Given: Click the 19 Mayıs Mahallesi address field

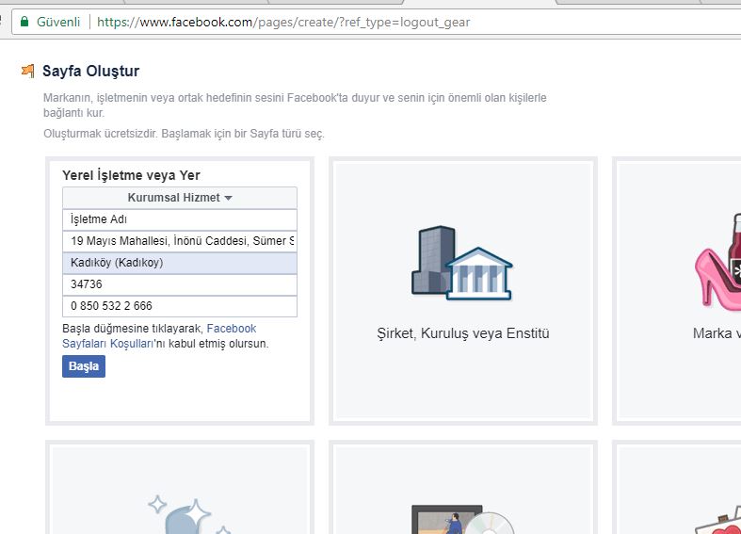Looking at the screenshot, I should coord(180,241).
